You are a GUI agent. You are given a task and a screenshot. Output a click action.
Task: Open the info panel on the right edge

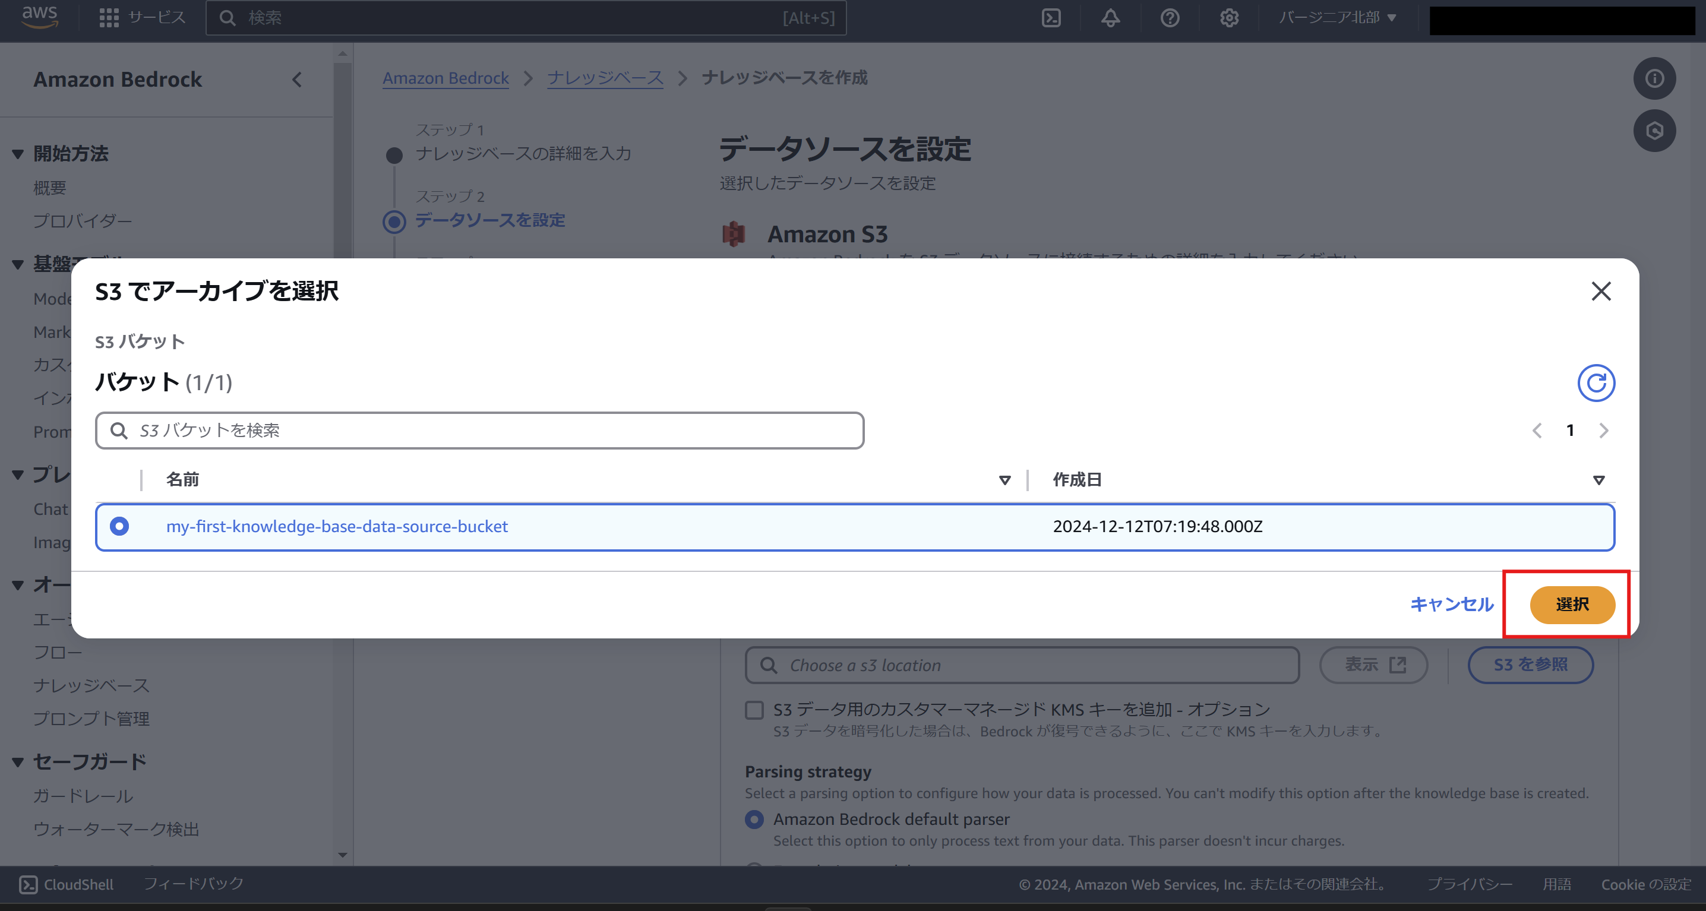(x=1654, y=78)
